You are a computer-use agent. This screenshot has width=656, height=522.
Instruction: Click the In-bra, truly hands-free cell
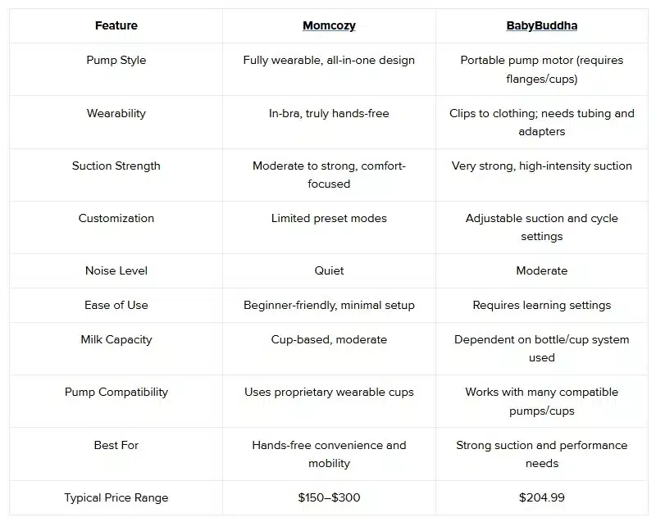click(x=329, y=113)
